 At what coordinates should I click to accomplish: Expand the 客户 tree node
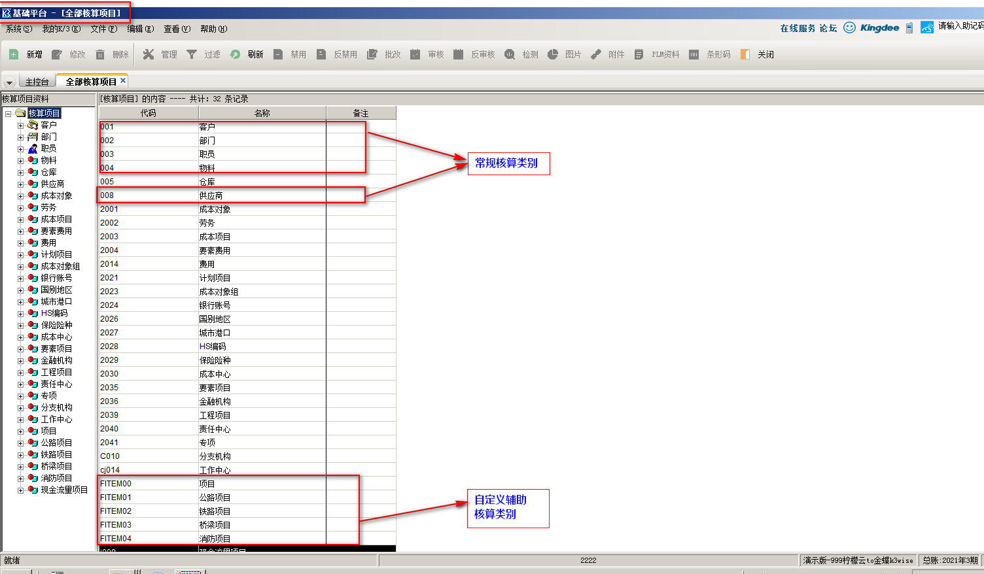[20, 126]
